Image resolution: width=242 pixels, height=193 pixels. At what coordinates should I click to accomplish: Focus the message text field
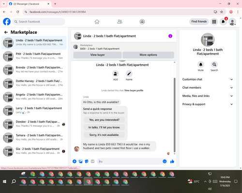[130, 161]
